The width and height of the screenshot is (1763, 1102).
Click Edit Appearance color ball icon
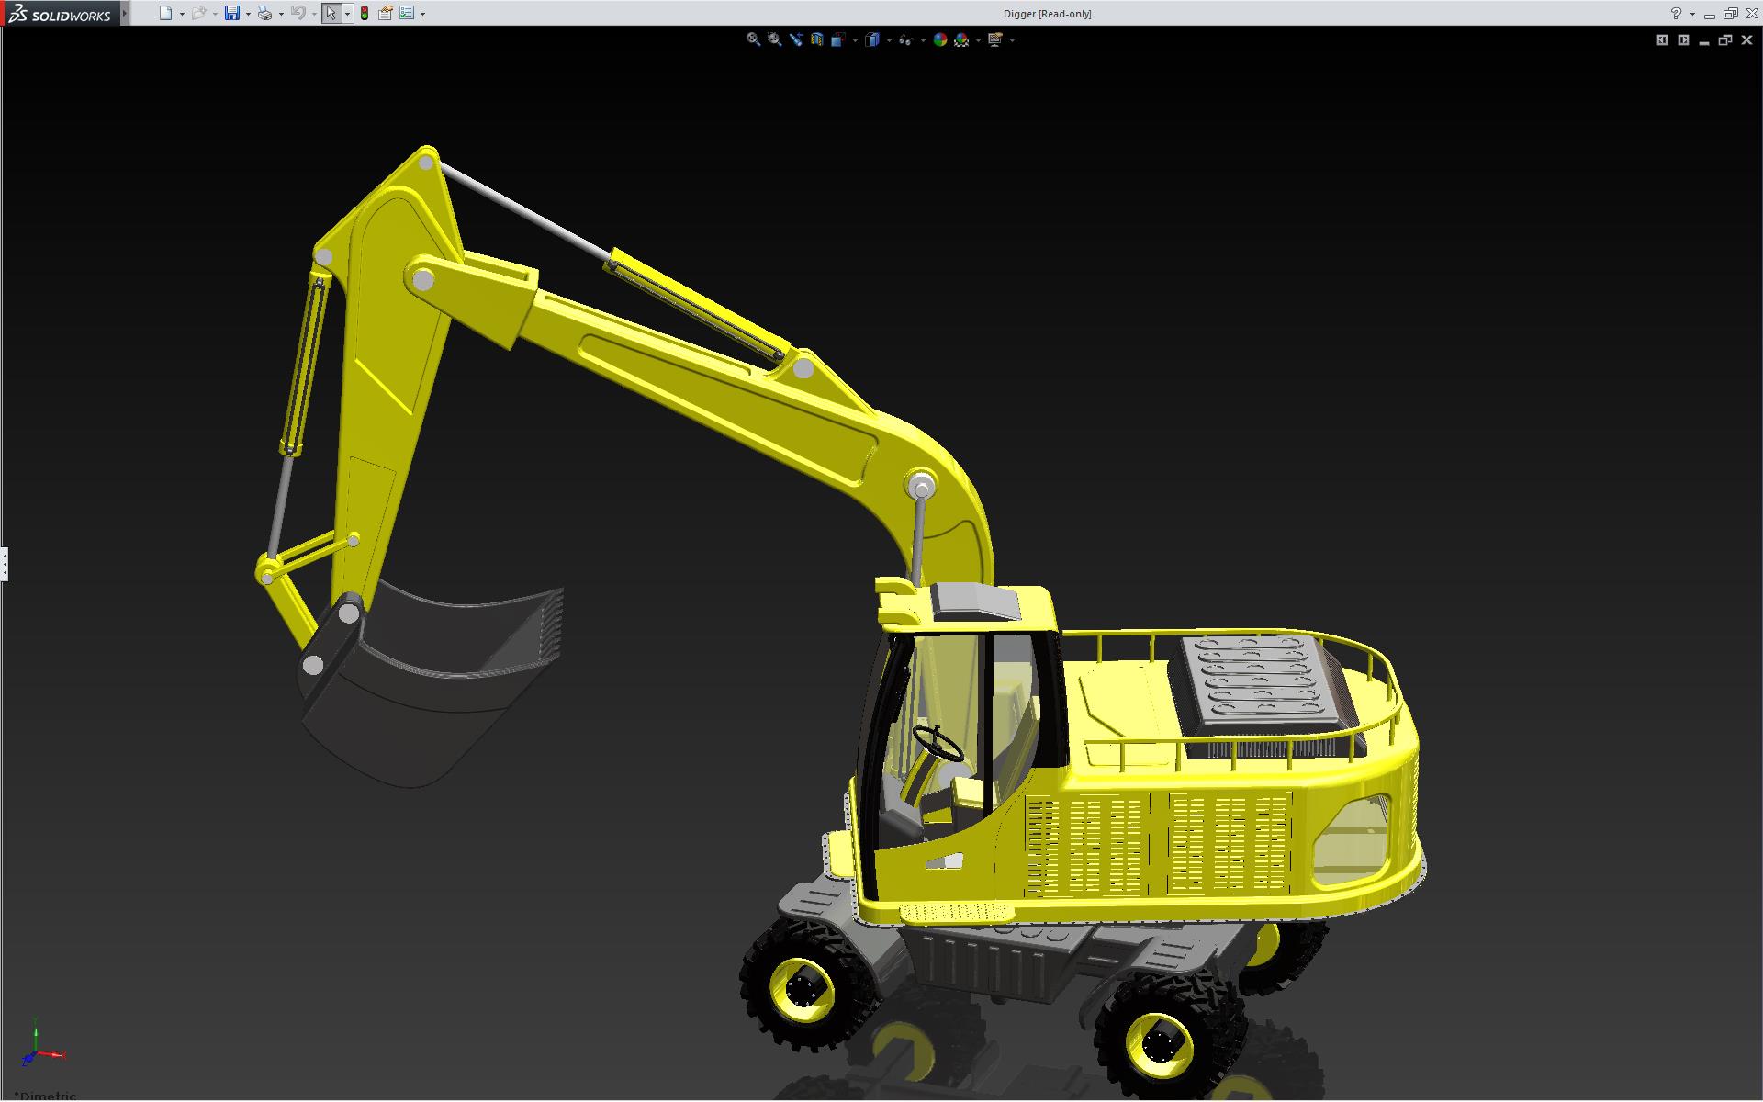point(939,39)
